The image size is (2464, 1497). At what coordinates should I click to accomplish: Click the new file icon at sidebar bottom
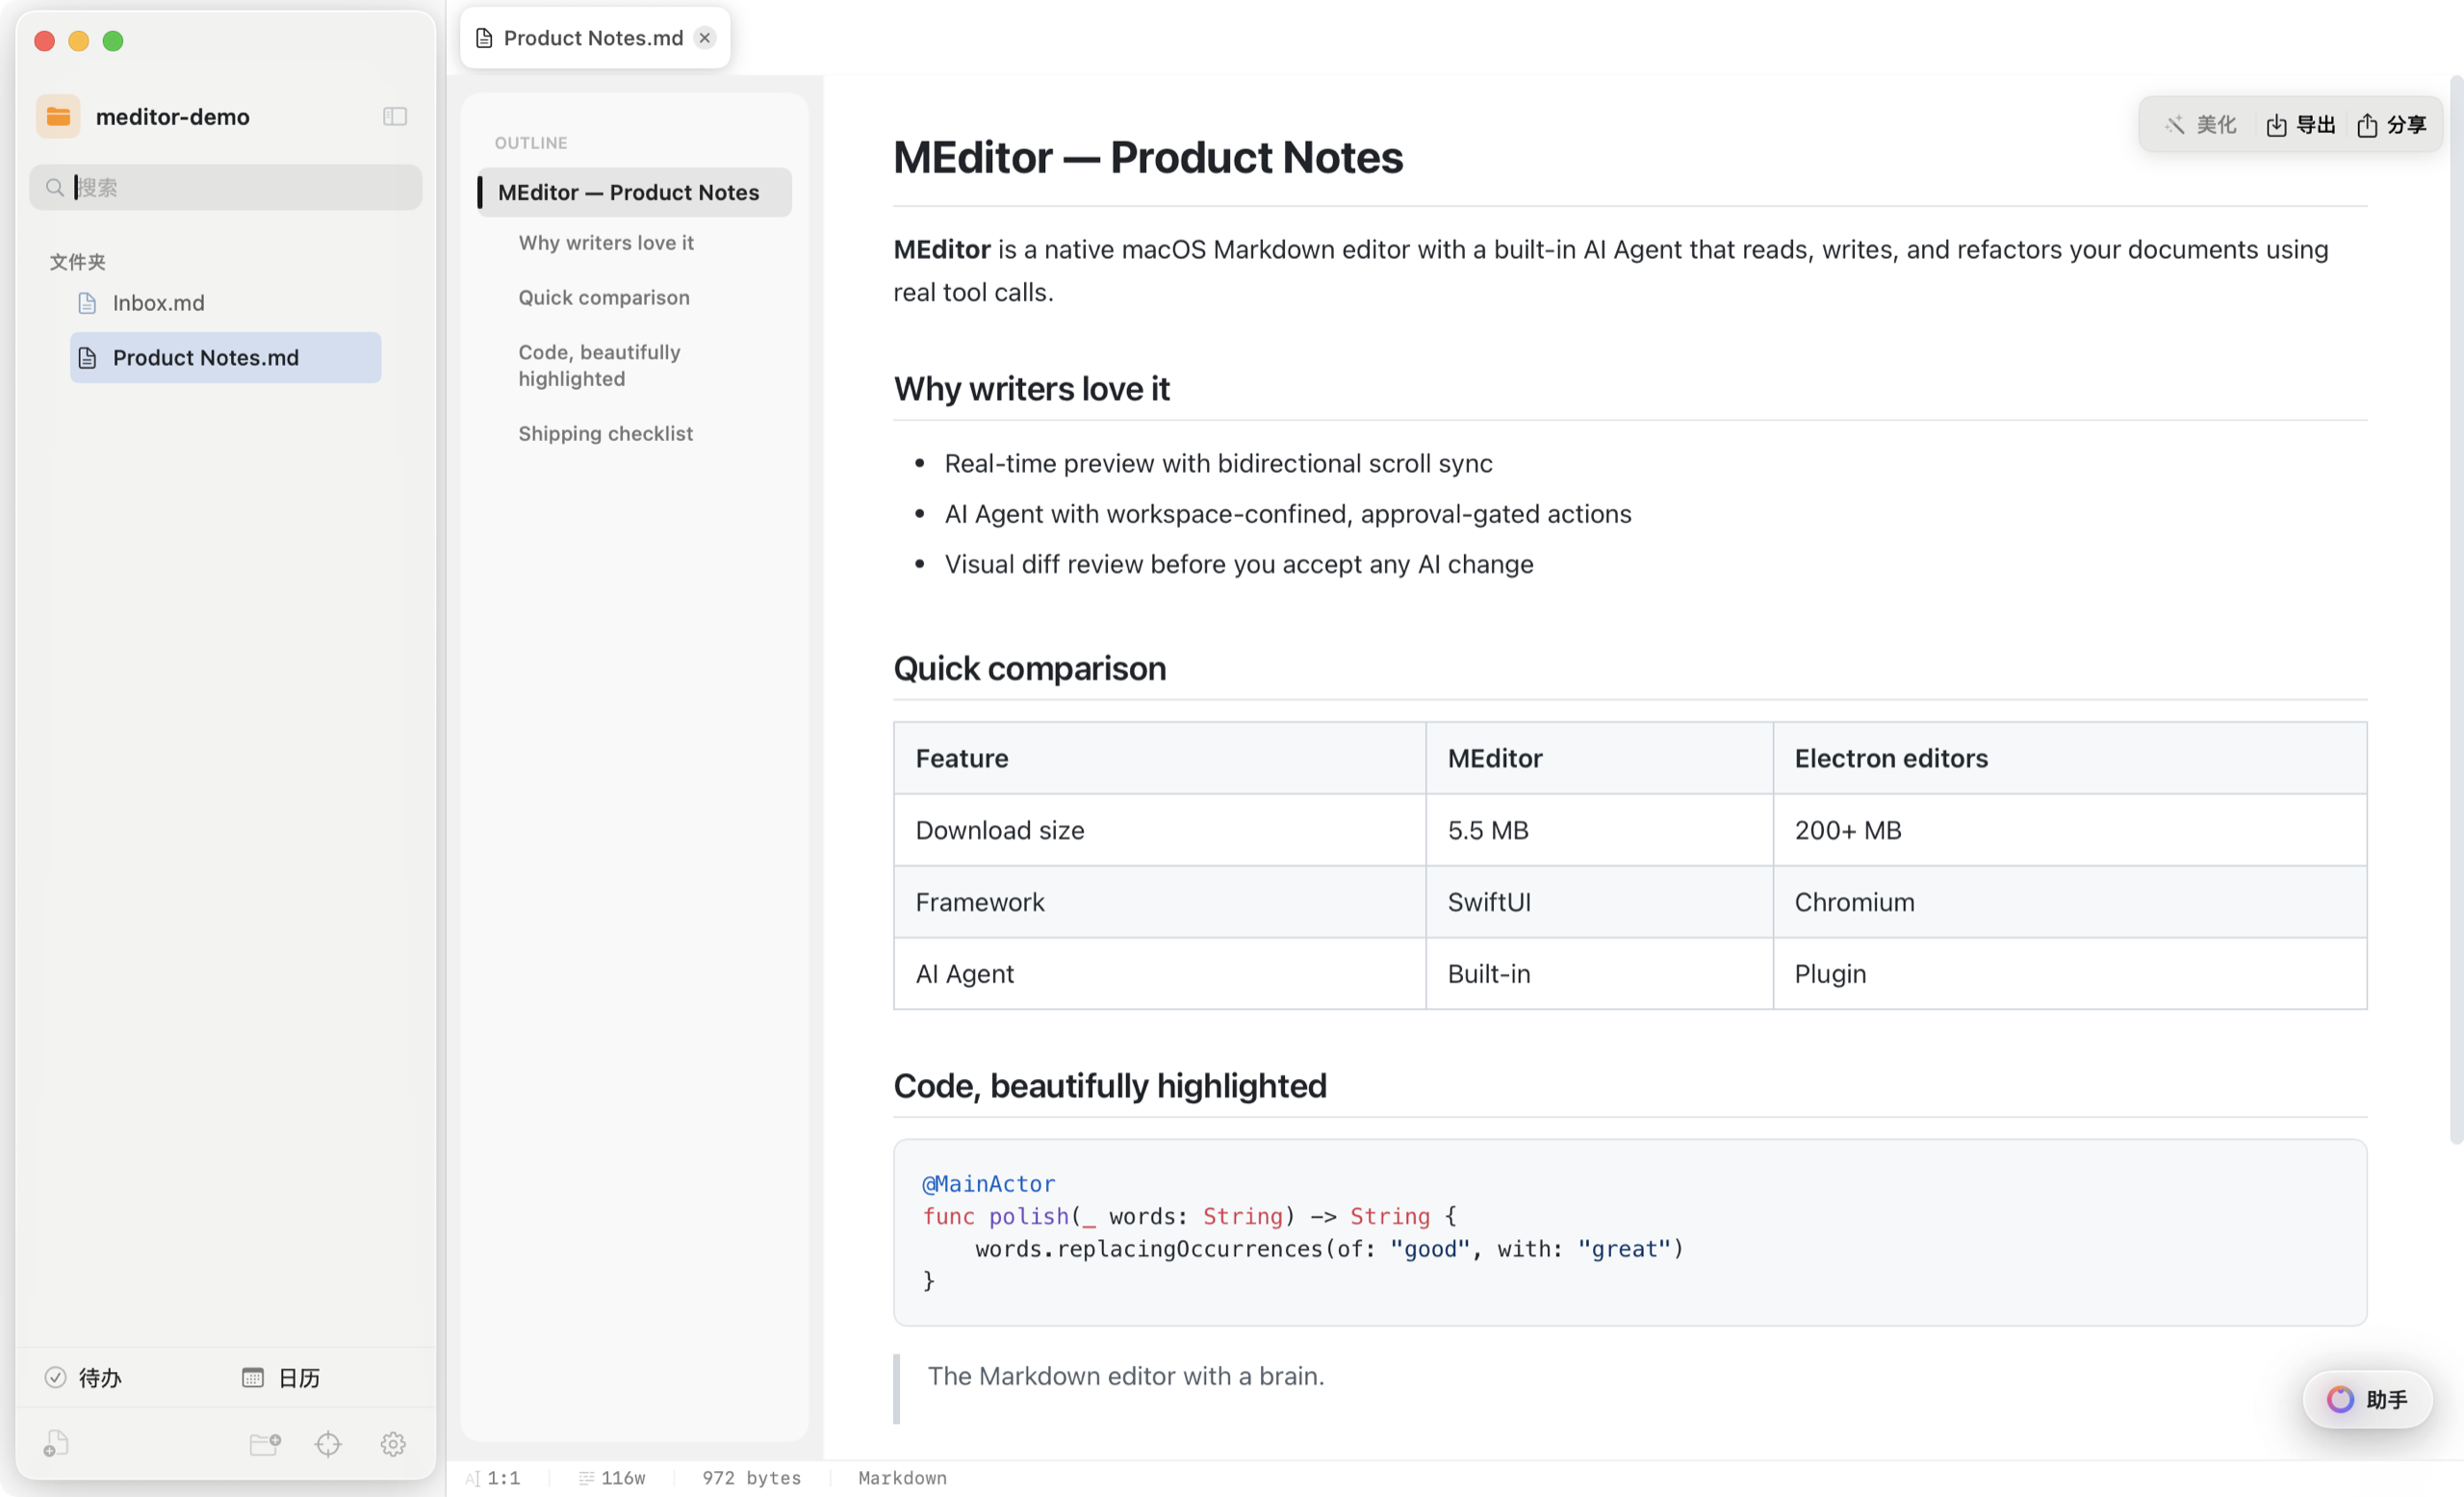tap(56, 1443)
